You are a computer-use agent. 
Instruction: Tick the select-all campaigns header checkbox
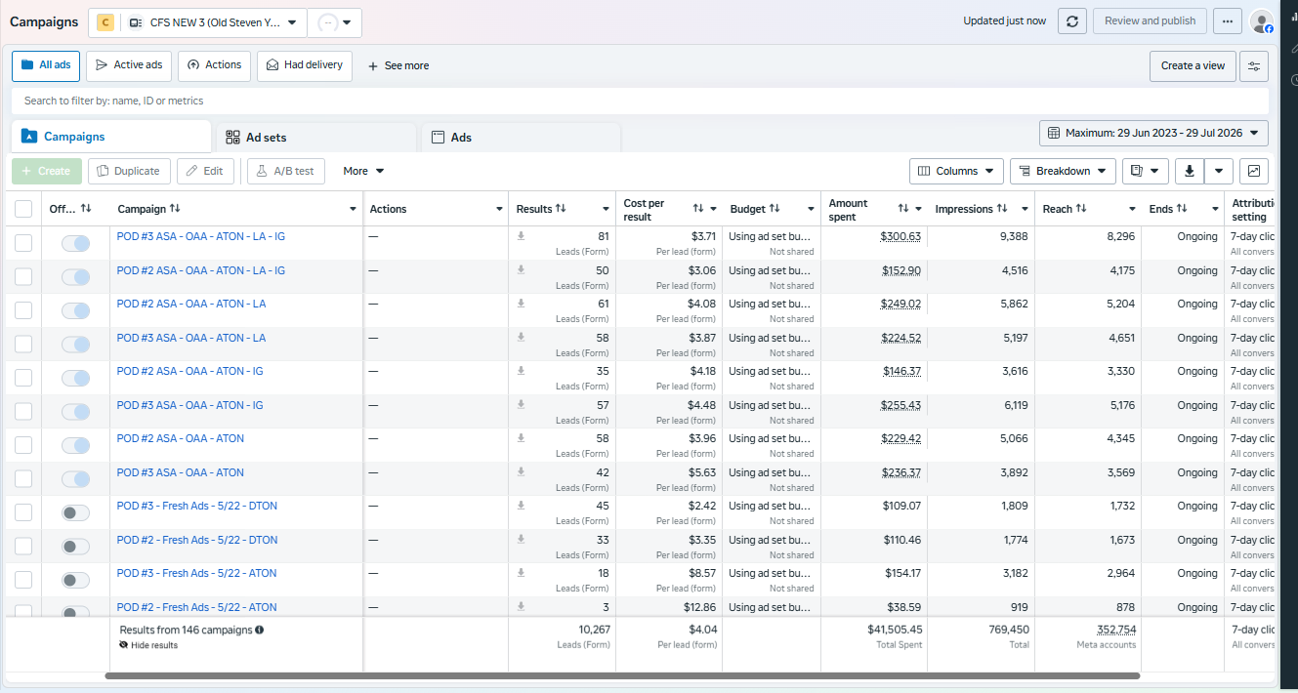[x=23, y=209]
